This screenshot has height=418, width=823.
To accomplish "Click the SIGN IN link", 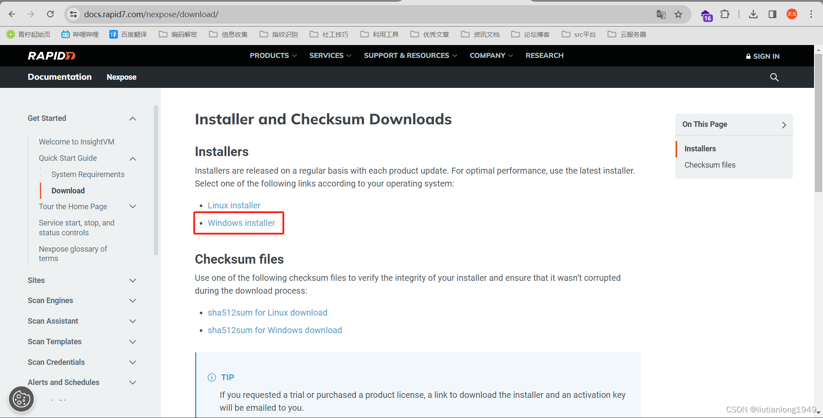I will (763, 56).
